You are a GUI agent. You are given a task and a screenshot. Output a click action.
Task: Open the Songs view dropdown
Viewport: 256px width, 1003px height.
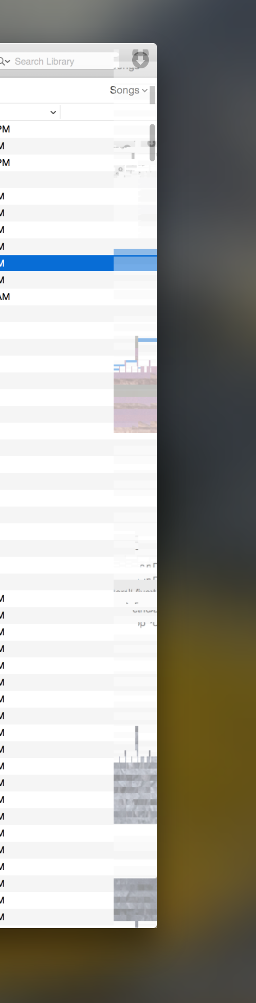click(x=129, y=90)
